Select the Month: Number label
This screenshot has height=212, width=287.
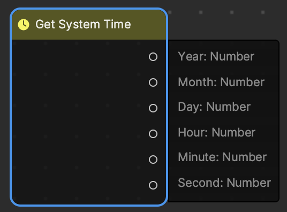221,82
